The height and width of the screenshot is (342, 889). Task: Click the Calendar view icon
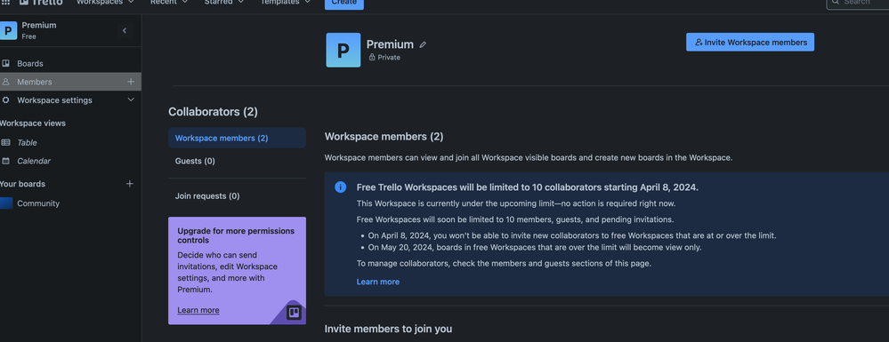coord(5,161)
